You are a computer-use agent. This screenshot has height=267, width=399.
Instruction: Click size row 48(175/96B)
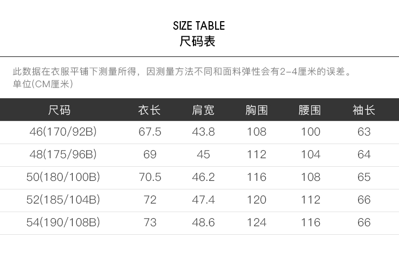(x=199, y=155)
